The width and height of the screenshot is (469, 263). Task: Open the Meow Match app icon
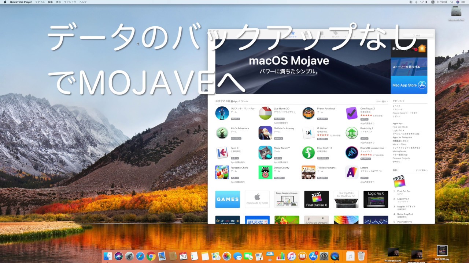[x=265, y=153]
